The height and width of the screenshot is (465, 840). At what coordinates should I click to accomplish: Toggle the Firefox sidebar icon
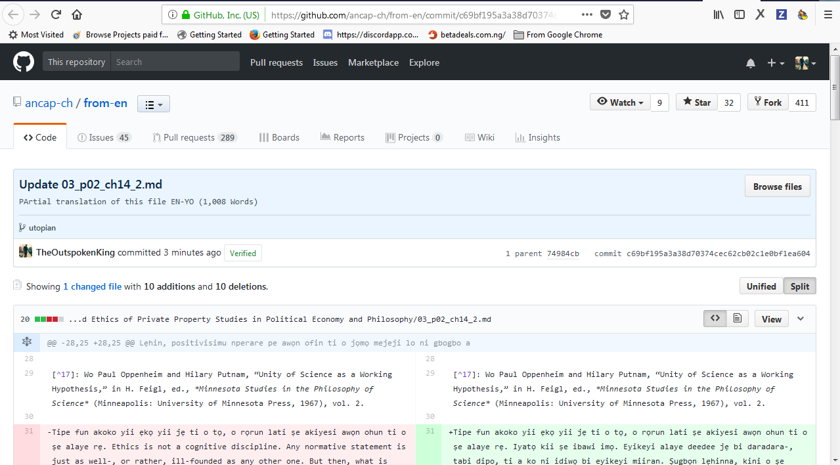[740, 14]
